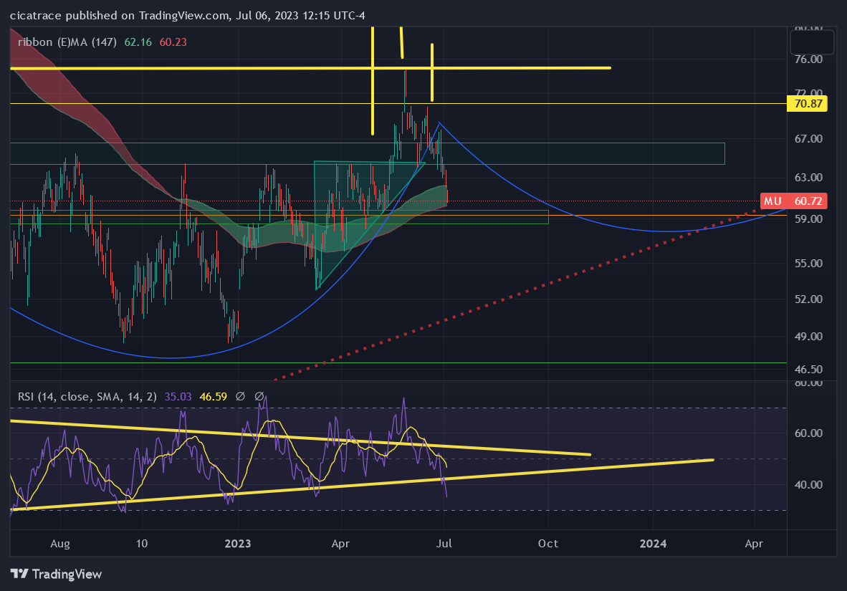Click the TradingView logo at the bottom
This screenshot has height=591, width=847.
pyautogui.click(x=56, y=574)
